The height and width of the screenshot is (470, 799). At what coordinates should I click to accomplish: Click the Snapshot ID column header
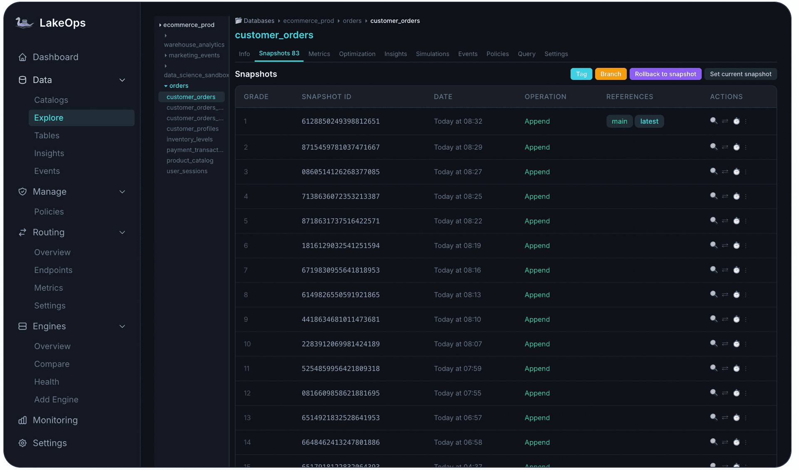[326, 97]
